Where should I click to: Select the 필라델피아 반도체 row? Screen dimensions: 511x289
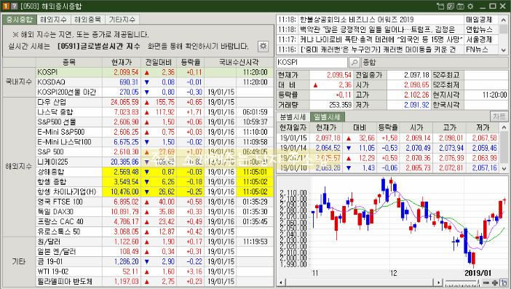(x=154, y=282)
